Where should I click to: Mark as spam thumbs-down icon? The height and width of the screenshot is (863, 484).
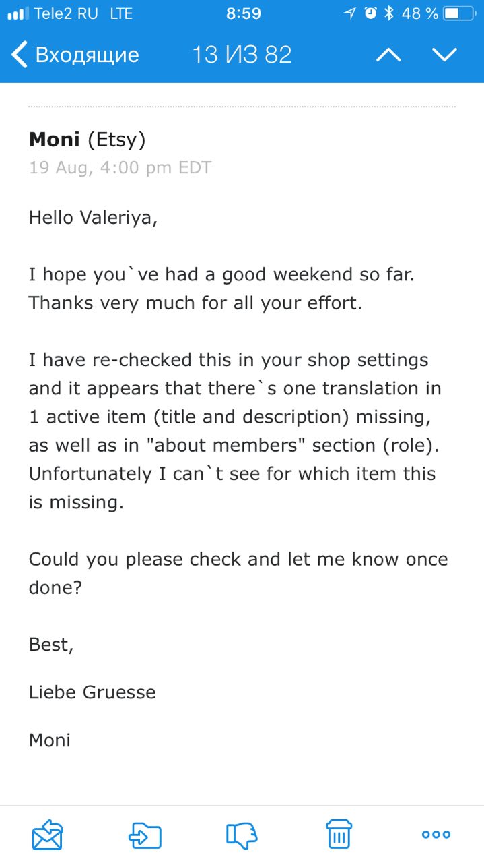coord(242,835)
